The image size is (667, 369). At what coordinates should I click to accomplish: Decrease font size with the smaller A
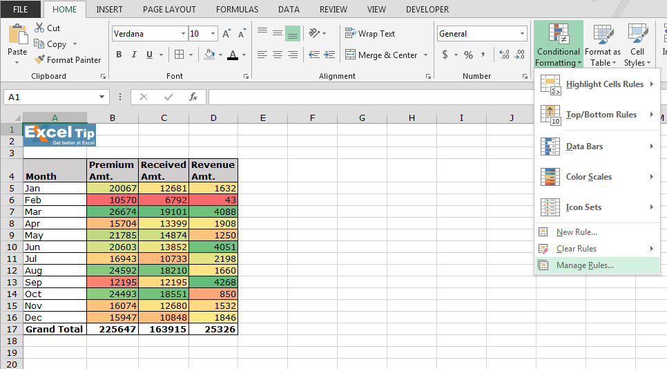(242, 34)
